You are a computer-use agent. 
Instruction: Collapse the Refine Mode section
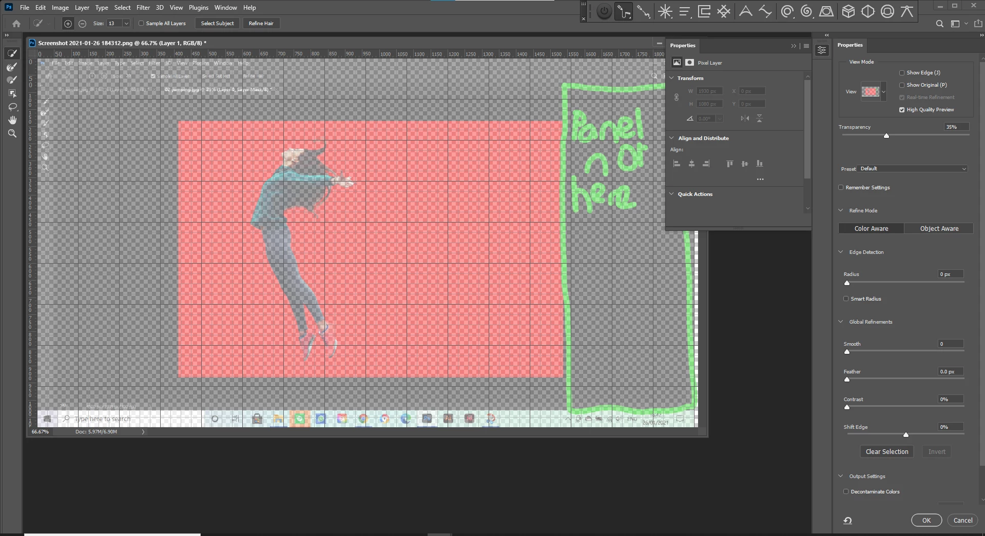(841, 210)
